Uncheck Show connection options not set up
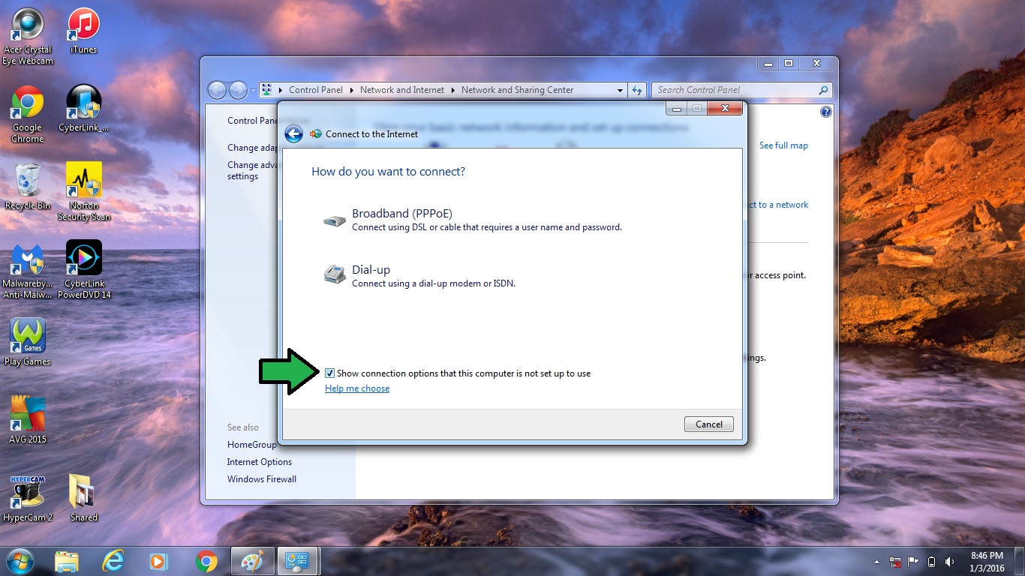 pos(330,373)
